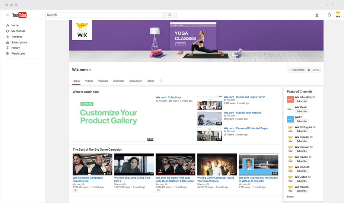This screenshot has height=203, width=344.
Task: Toggle channel notification bell beside Subscribed
Action: coord(309,70)
